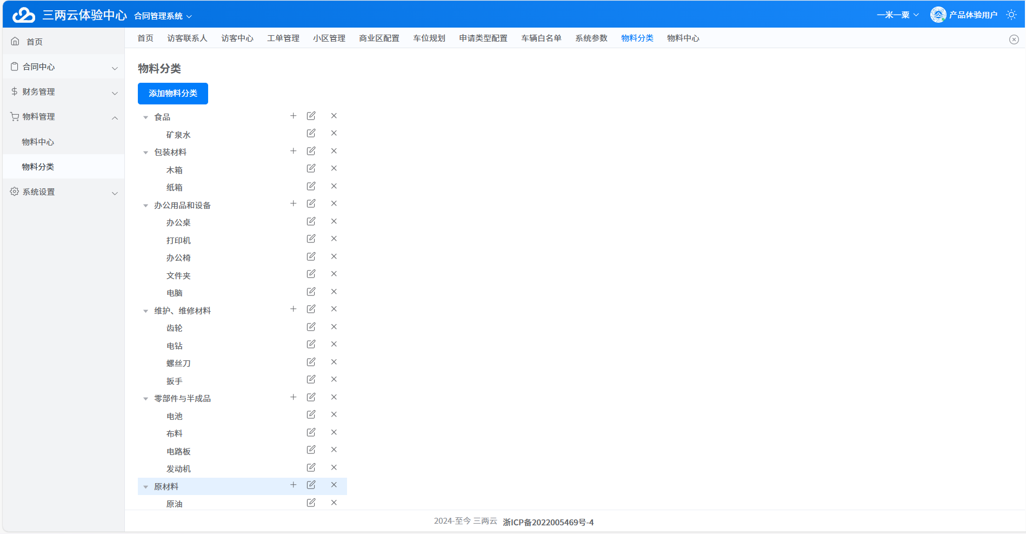This screenshot has height=534, width=1026.
Task: Expand the 合同中心 sidebar menu
Action: [x=64, y=67]
